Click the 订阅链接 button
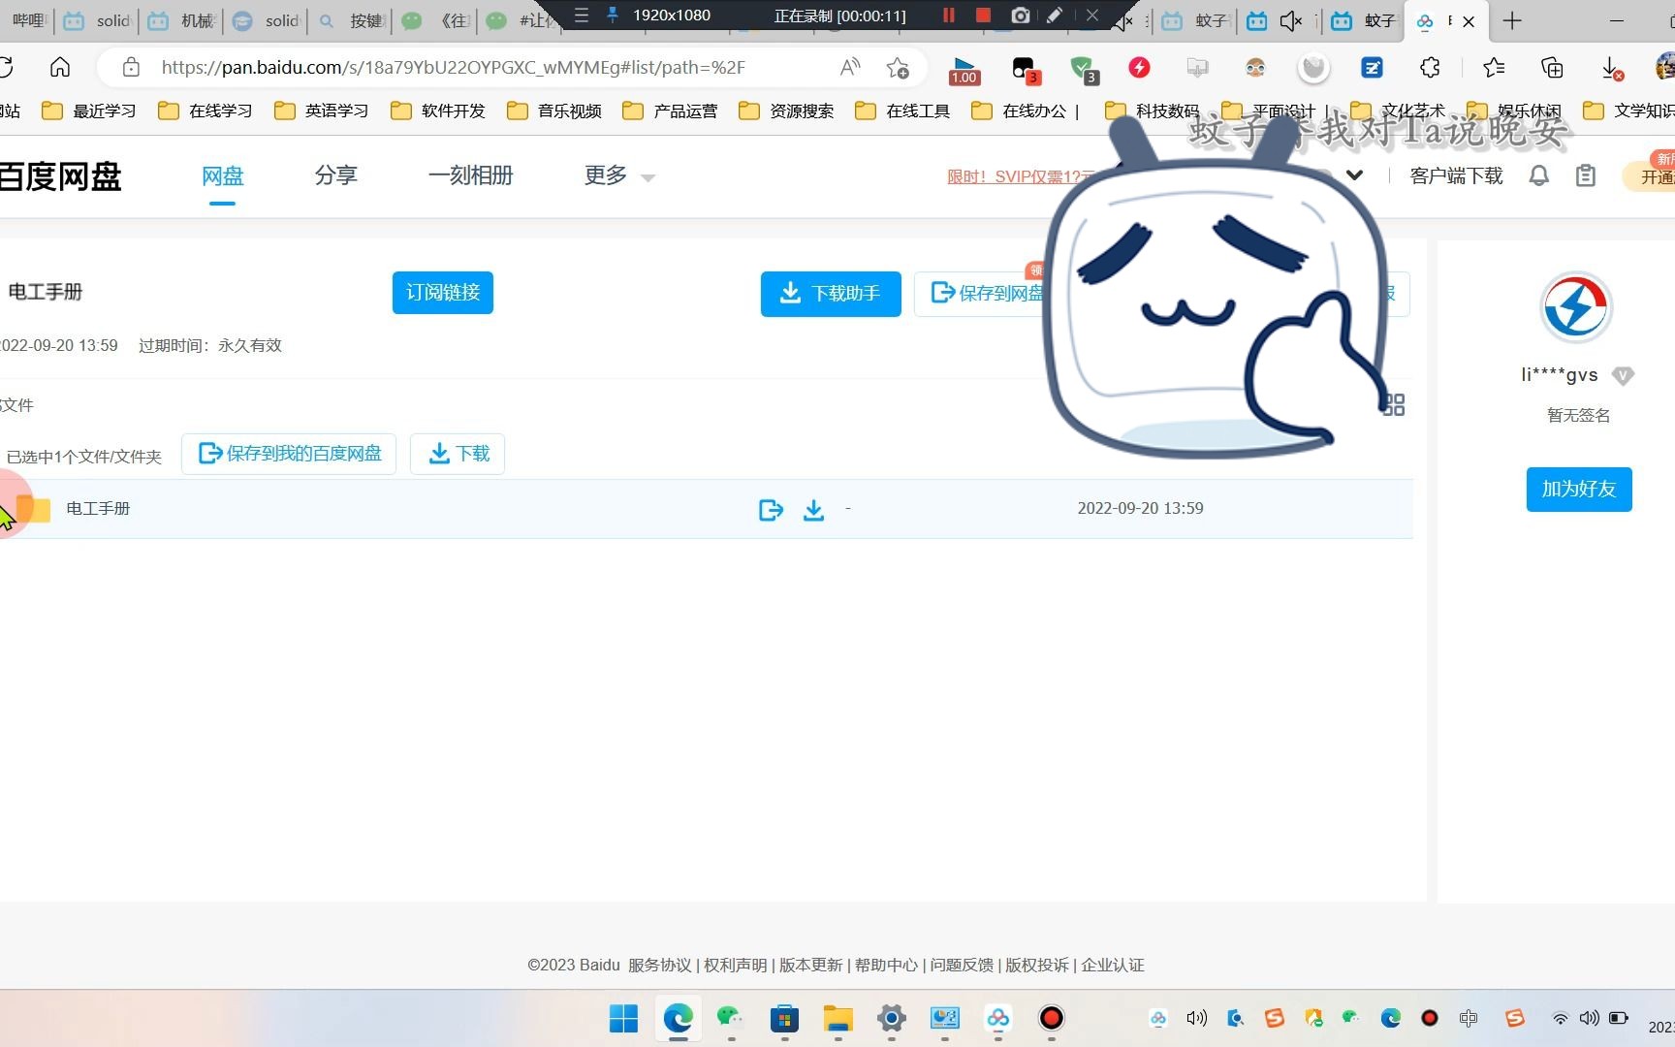The height and width of the screenshot is (1047, 1675). pyautogui.click(x=442, y=293)
